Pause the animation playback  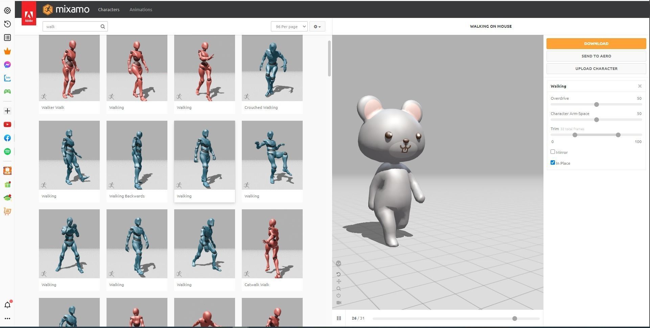click(x=339, y=318)
